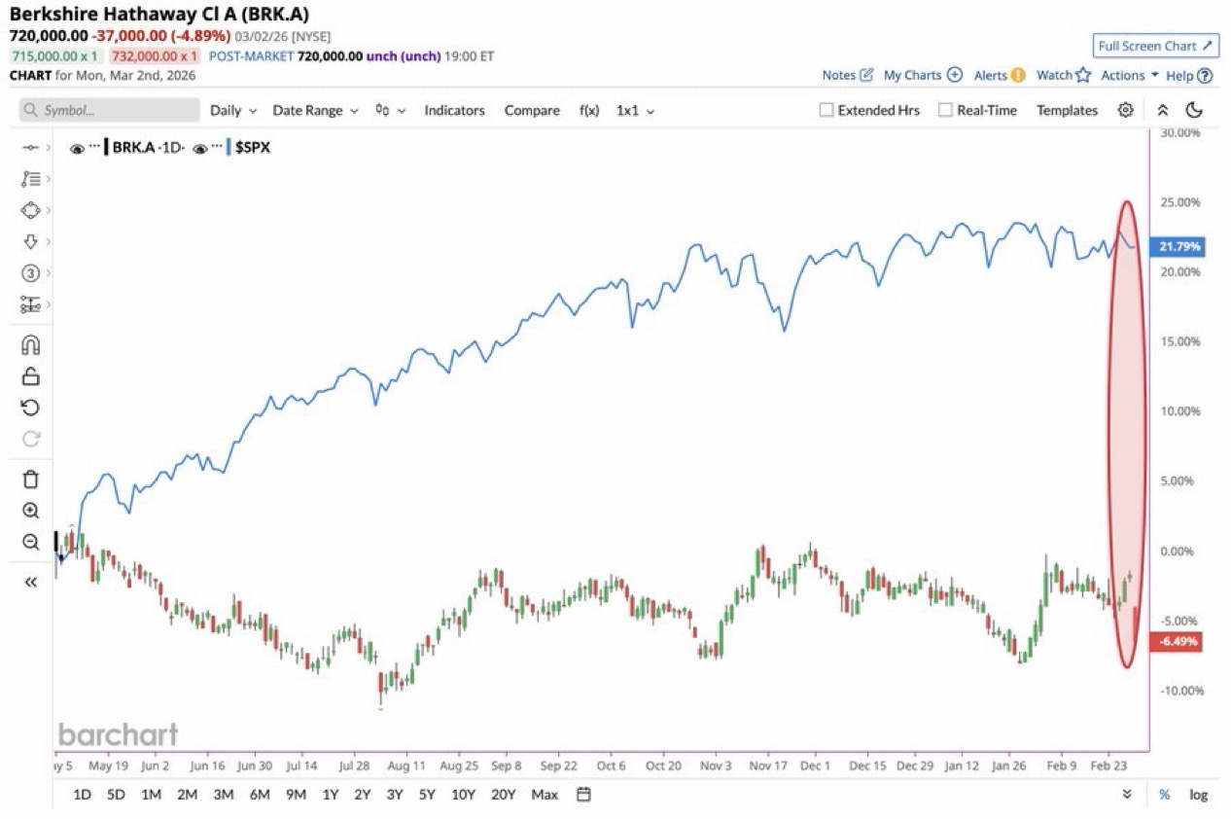Tick the Real-Time checkbox
This screenshot has width=1231, height=819.
pyautogui.click(x=945, y=111)
